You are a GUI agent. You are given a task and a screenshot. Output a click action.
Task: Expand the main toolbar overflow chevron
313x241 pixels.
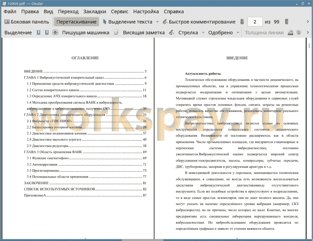308,22
